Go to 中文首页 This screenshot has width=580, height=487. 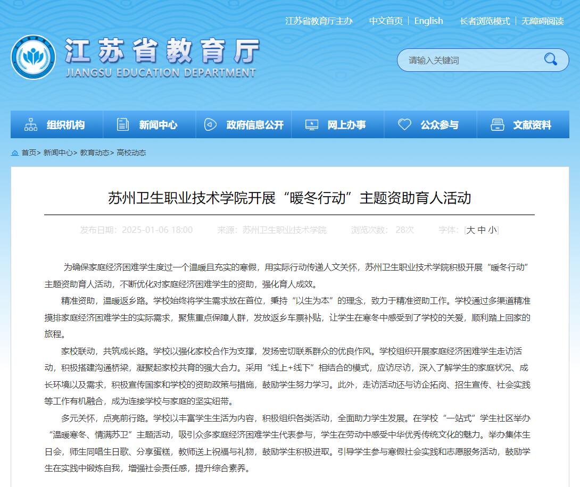[x=386, y=21]
